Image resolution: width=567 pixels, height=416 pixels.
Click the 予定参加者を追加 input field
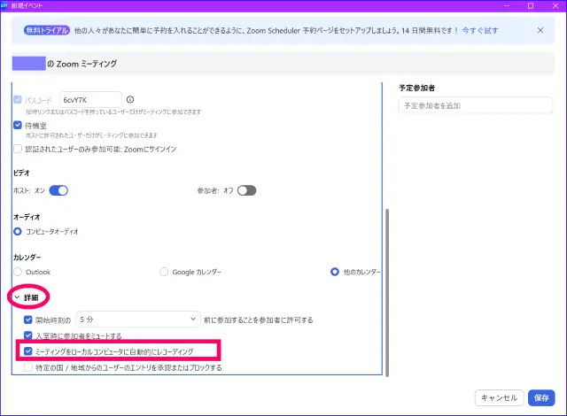tap(476, 106)
